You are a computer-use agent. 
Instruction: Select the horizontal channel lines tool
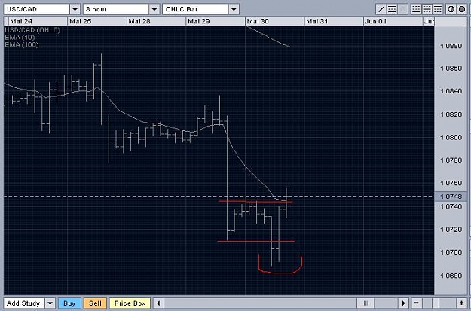[x=392, y=9]
